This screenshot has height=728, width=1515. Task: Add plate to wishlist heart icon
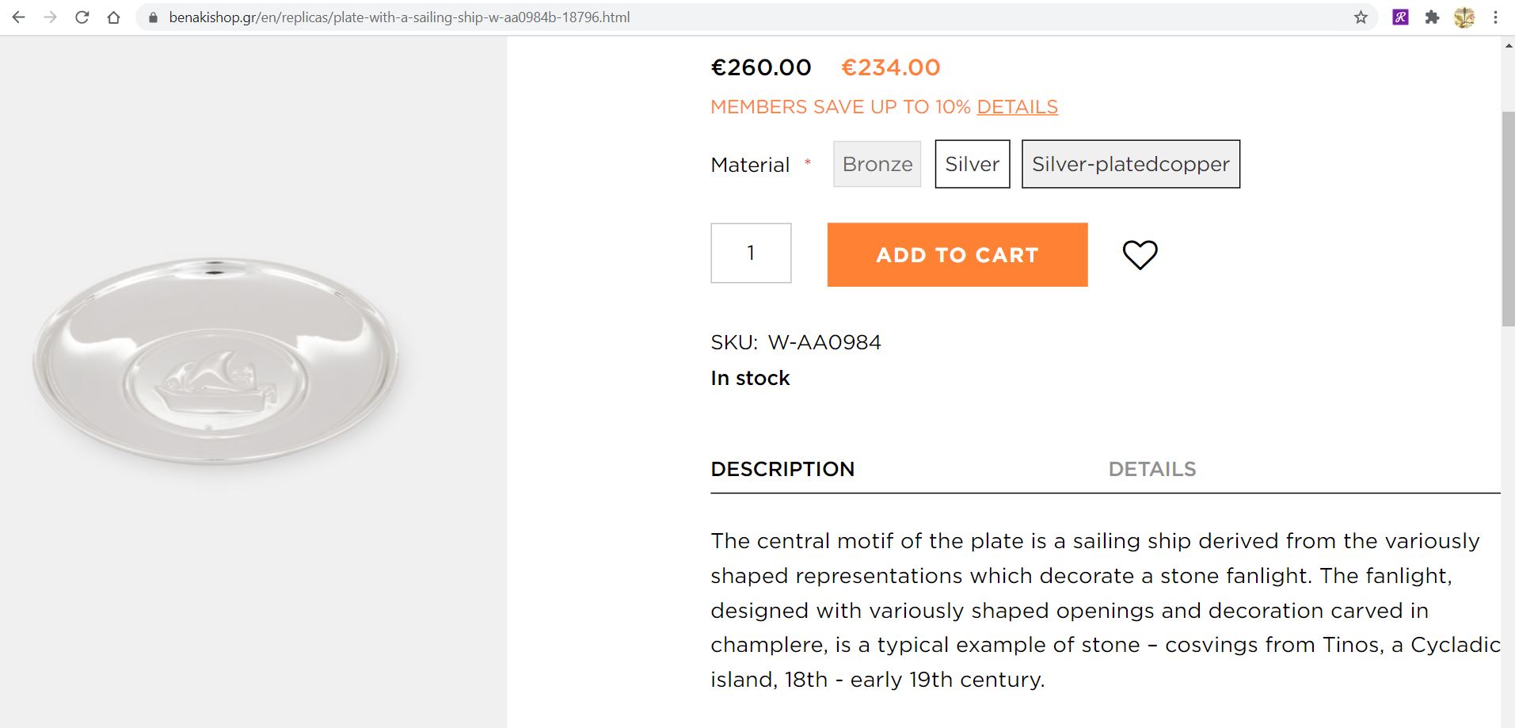(1140, 254)
